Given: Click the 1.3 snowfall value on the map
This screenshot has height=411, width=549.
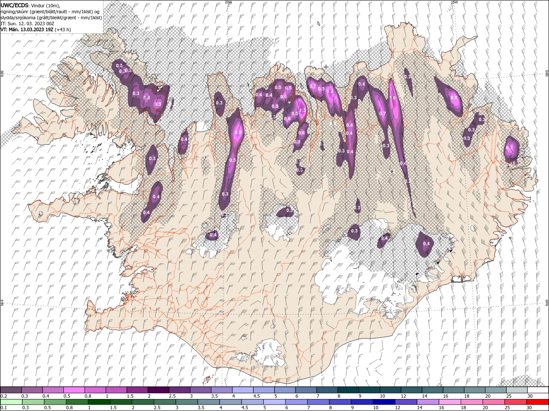Looking at the screenshot, I should click(302, 110).
